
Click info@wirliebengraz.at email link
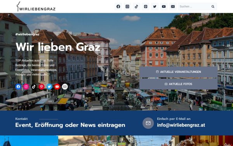pos(181,125)
